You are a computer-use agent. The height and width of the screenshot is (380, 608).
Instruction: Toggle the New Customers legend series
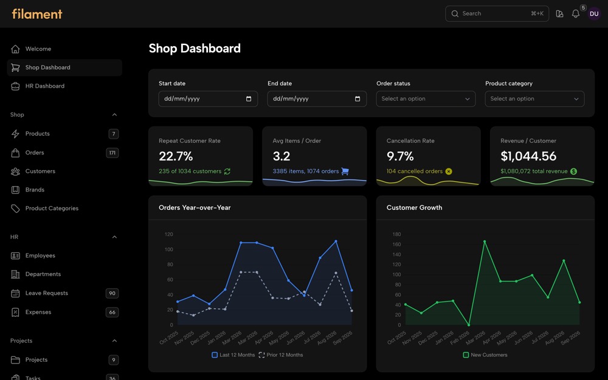pyautogui.click(x=485, y=355)
